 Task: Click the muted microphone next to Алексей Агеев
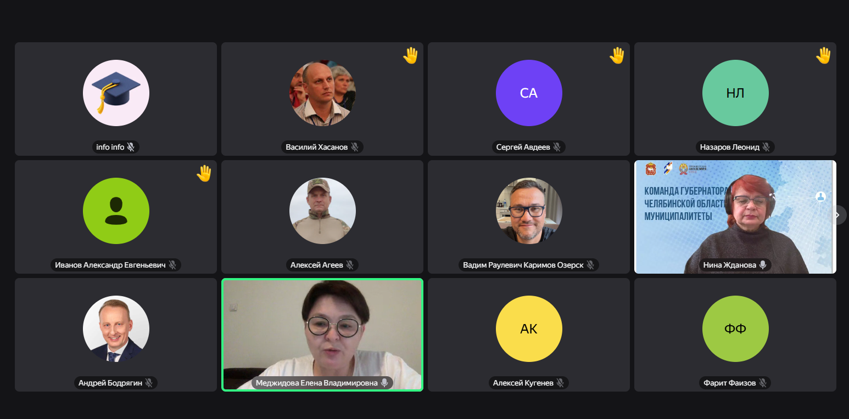[349, 265]
